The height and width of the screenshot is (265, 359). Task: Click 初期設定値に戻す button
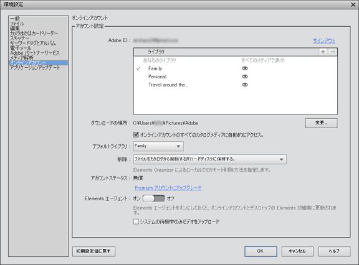[93, 251]
